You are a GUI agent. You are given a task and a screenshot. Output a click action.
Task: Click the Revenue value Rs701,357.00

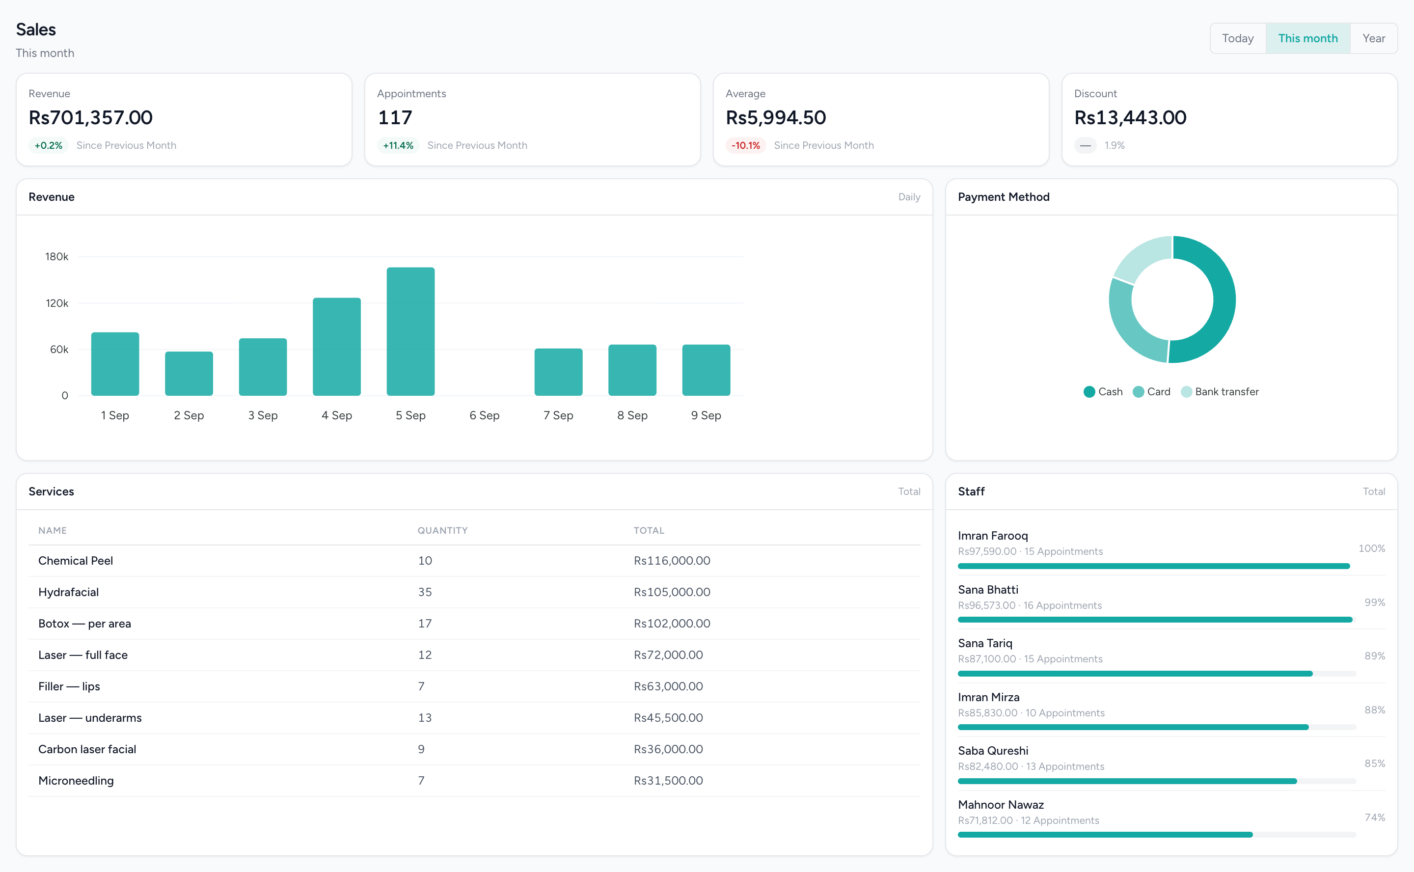coord(90,118)
